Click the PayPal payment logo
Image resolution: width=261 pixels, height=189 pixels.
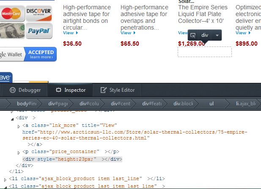(39, 30)
